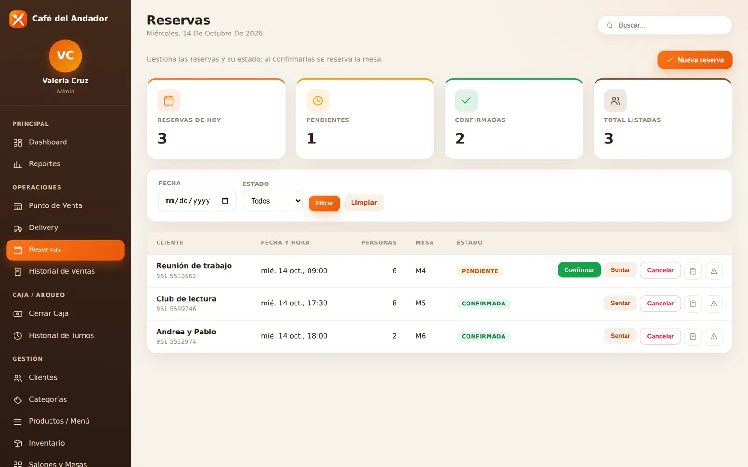This screenshot has height=467, width=748.
Task: Click the Categorías tag icon
Action: (x=18, y=400)
